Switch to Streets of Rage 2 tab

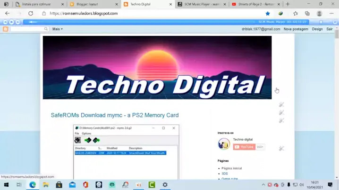(x=256, y=4)
